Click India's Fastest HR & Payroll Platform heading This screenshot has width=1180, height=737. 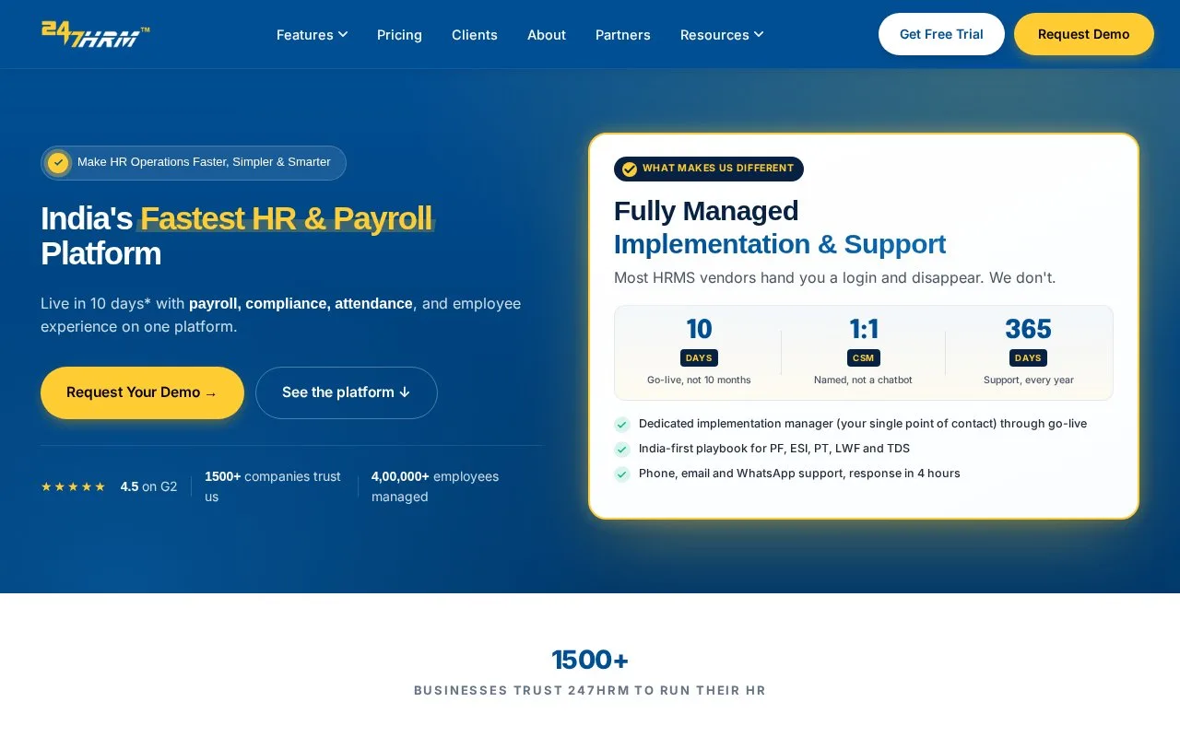tap(237, 236)
